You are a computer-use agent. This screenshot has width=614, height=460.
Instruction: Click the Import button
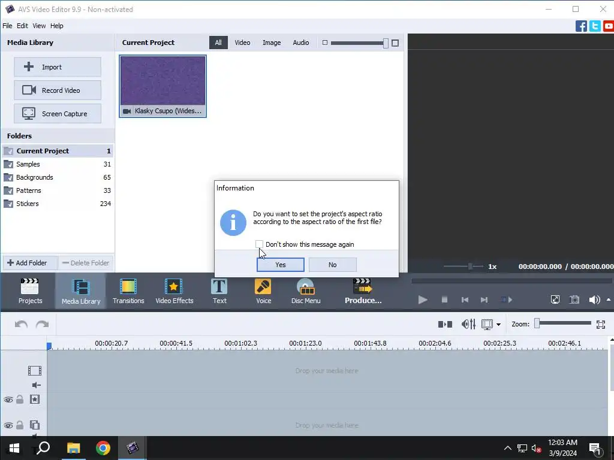pyautogui.click(x=58, y=67)
